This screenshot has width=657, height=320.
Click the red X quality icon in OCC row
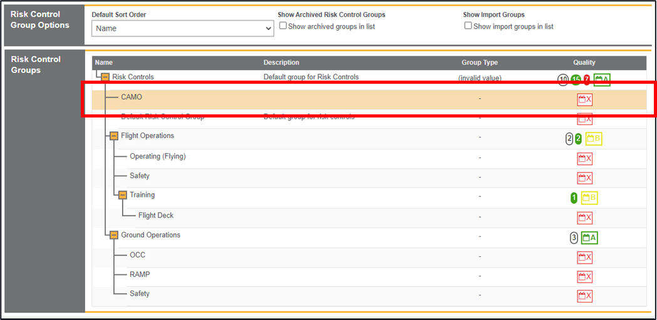(584, 257)
